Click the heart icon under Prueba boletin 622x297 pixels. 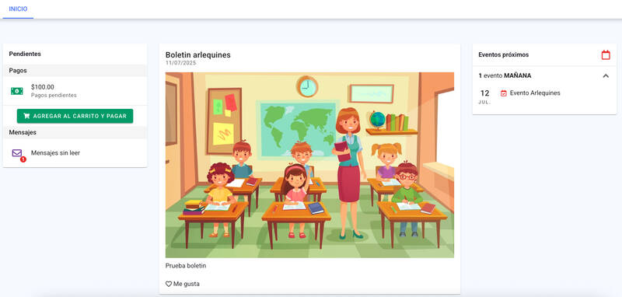169,284
